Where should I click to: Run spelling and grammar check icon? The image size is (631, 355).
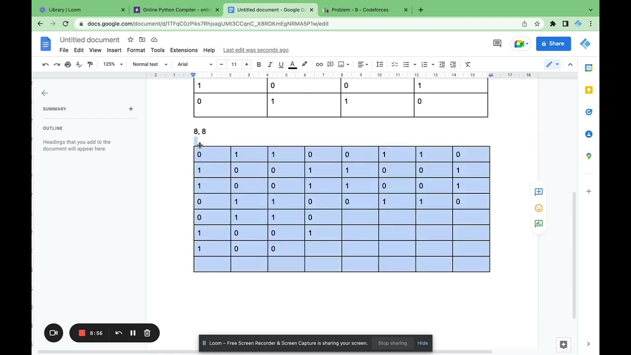coord(79,65)
